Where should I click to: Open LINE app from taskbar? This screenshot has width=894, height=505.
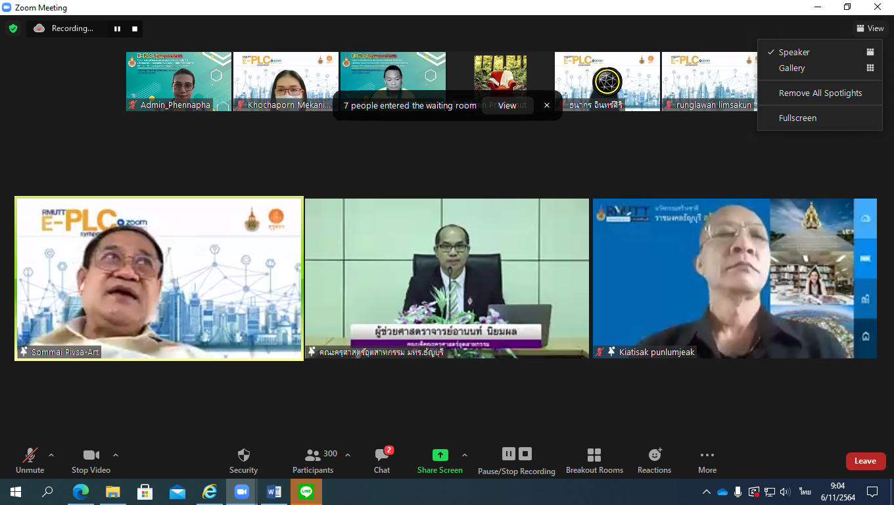(306, 492)
